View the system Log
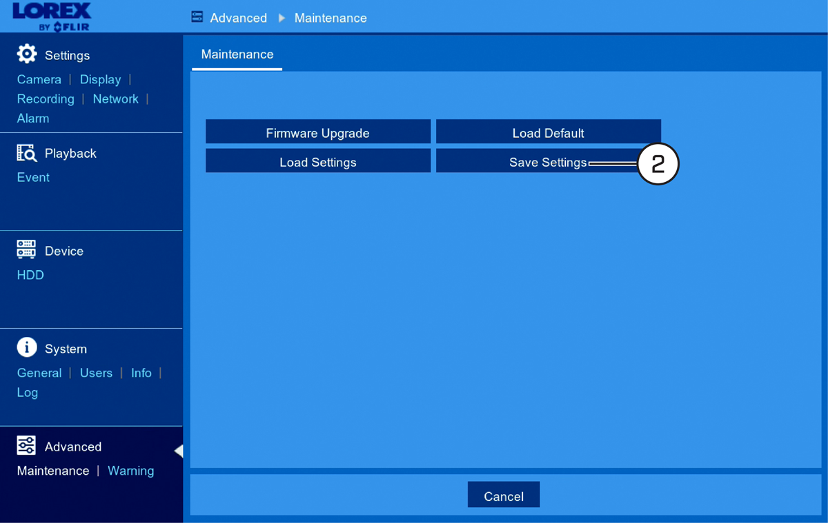The image size is (828, 523). point(28,392)
